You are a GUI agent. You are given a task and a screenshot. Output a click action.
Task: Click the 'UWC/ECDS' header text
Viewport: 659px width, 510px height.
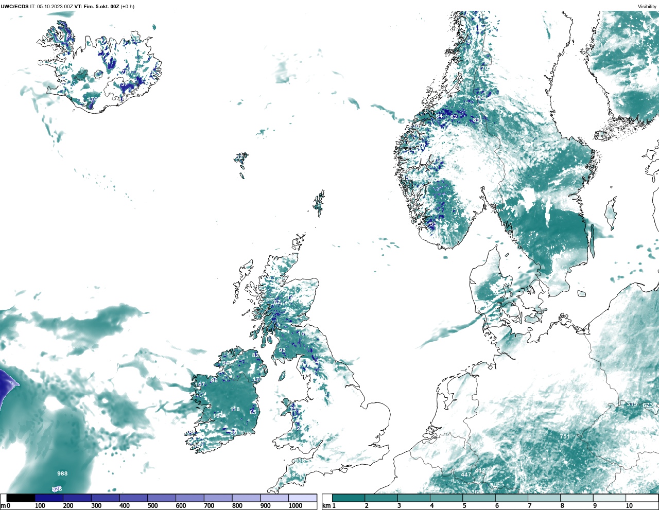14,6
